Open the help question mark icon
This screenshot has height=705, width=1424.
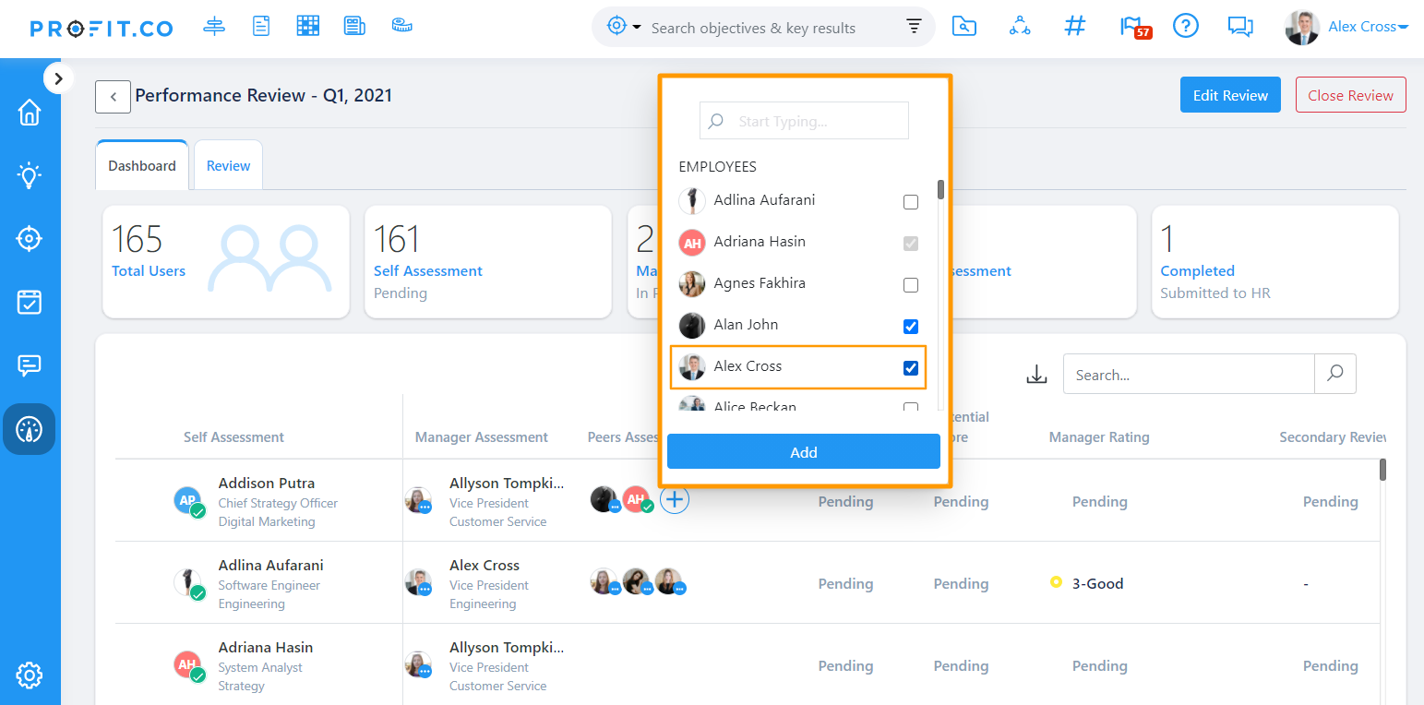coord(1185,26)
